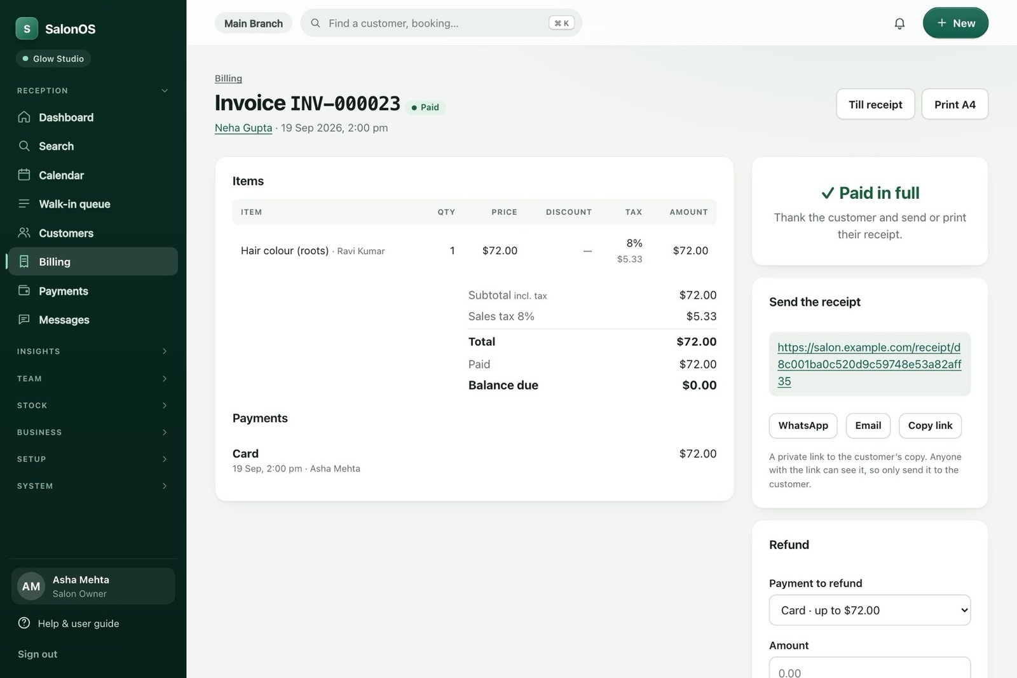Go to Customers page
This screenshot has width=1017, height=678.
[x=93, y=233]
